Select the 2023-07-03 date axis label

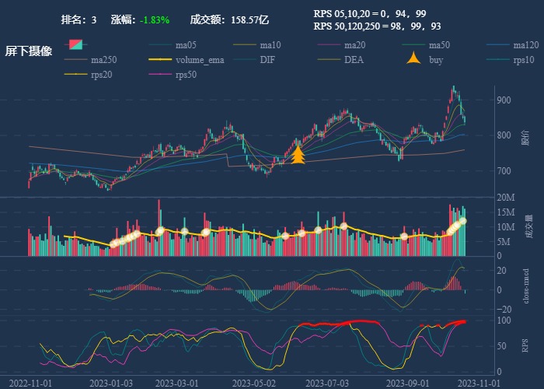point(326,383)
